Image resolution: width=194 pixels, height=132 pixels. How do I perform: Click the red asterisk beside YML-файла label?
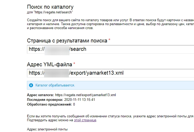(74, 64)
